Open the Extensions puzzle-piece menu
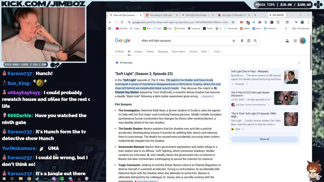Viewport: 324px width, 182px height. [278, 22]
